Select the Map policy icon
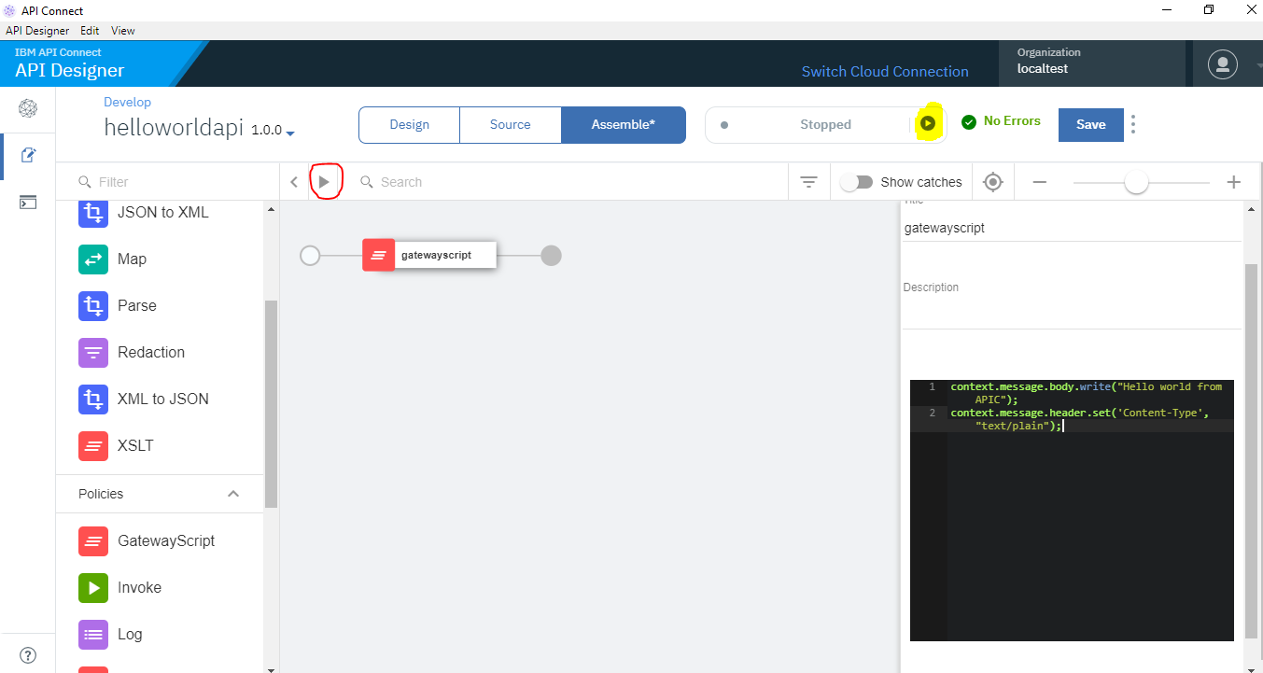The height and width of the screenshot is (673, 1263). click(93, 259)
